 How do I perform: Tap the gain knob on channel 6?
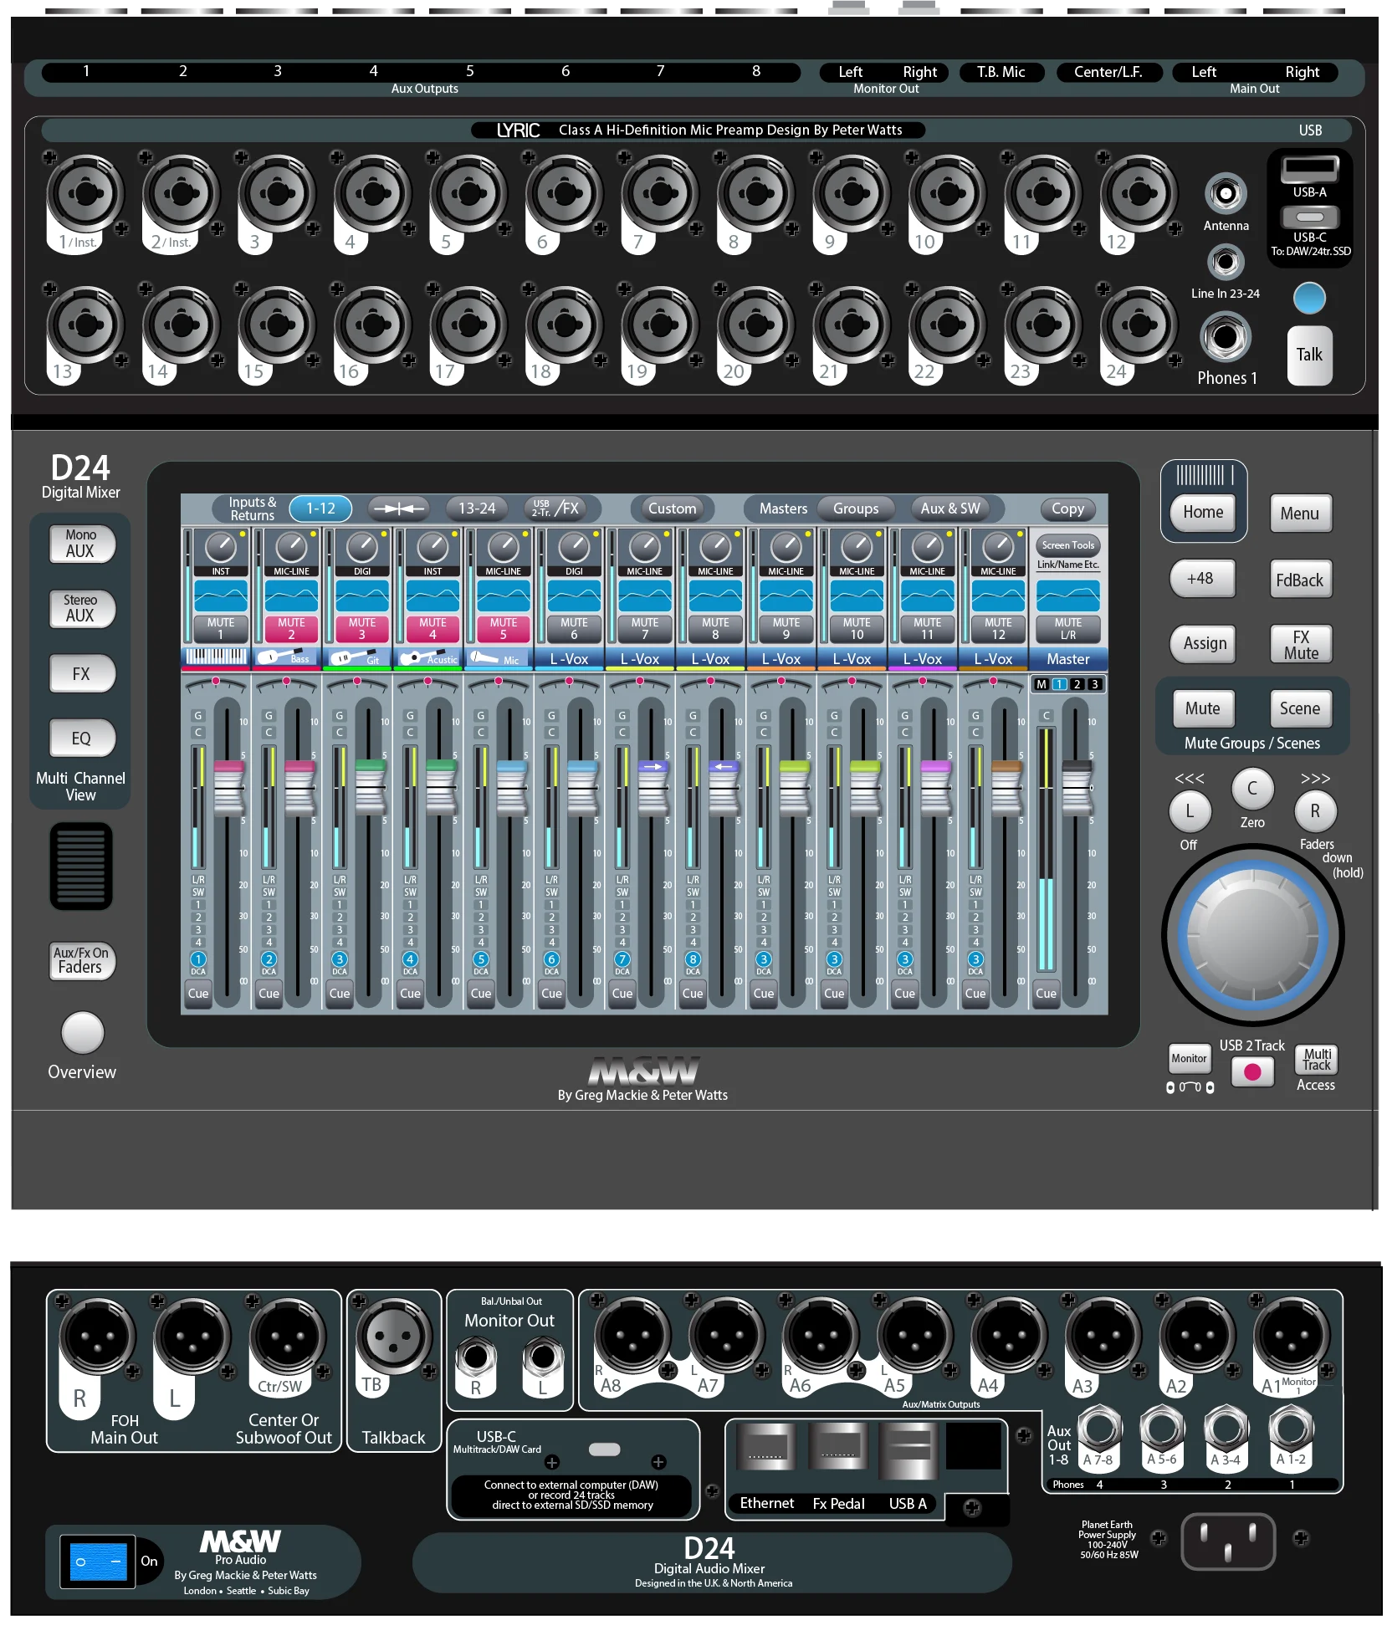[574, 548]
